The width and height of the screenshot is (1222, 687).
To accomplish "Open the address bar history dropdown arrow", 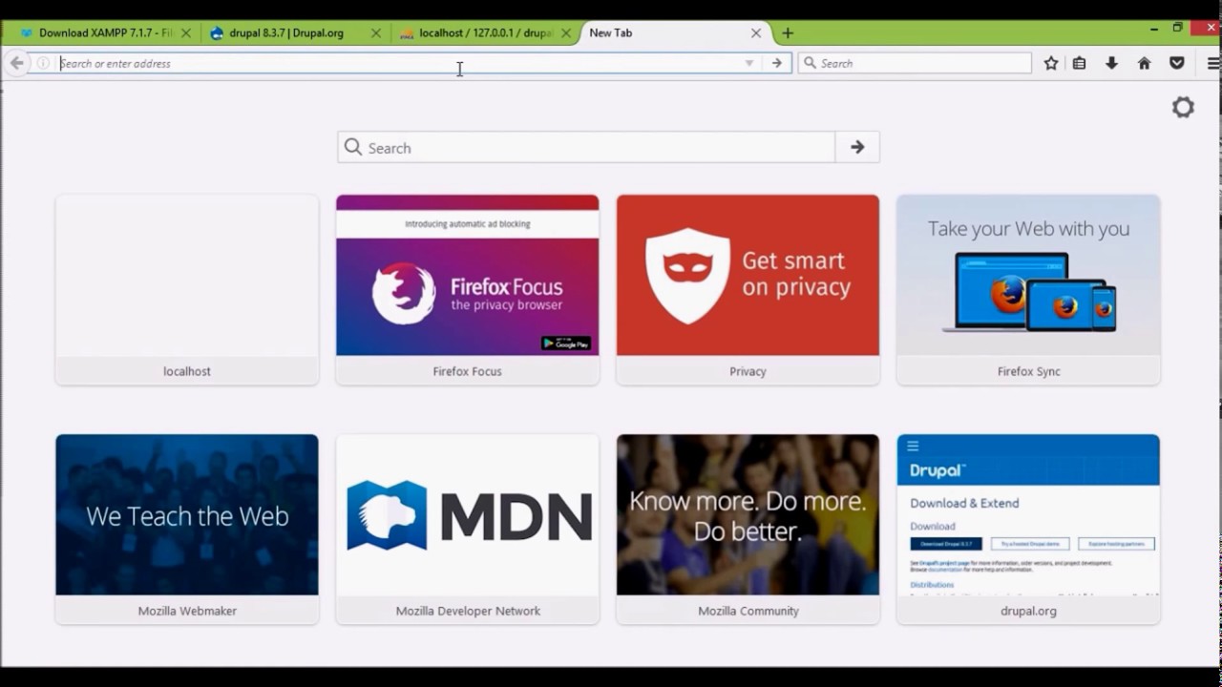I will [749, 63].
